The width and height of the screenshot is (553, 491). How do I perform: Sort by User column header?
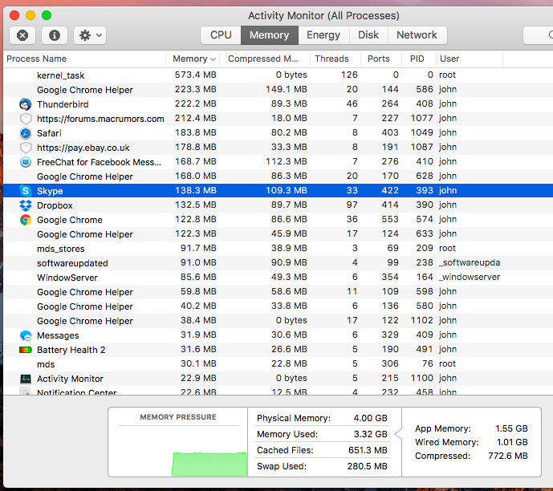pos(470,59)
